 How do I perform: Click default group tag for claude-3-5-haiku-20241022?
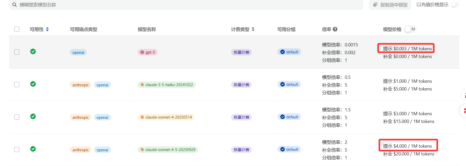289,84
